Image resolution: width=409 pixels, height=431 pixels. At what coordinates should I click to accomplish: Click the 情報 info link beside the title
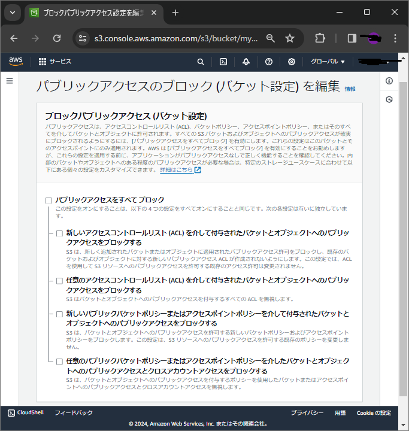pos(350,89)
